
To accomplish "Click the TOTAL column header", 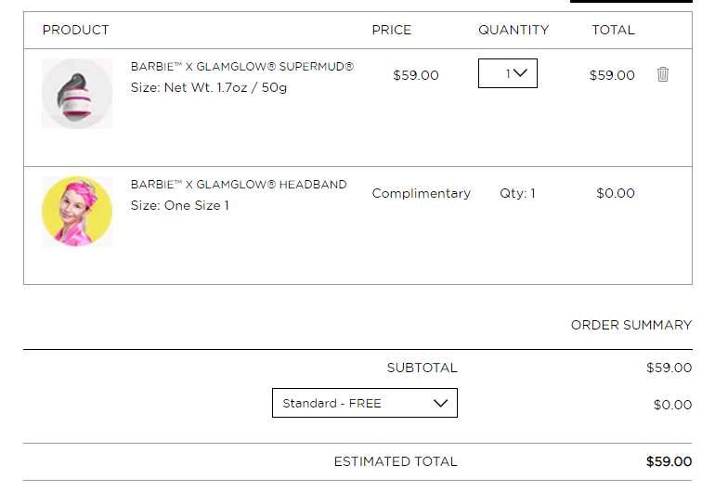I will (x=613, y=30).
